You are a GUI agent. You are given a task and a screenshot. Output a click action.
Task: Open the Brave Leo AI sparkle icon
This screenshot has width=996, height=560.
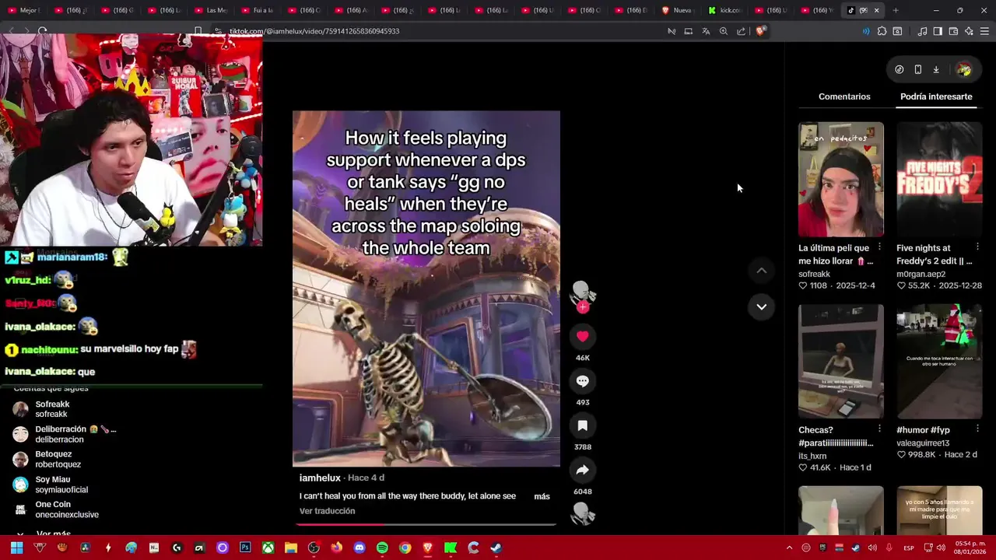click(969, 31)
